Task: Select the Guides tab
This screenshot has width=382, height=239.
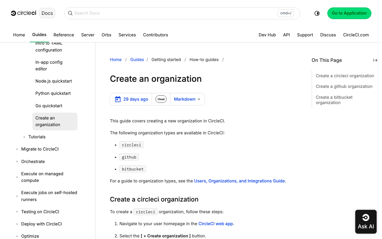Action: [39, 35]
